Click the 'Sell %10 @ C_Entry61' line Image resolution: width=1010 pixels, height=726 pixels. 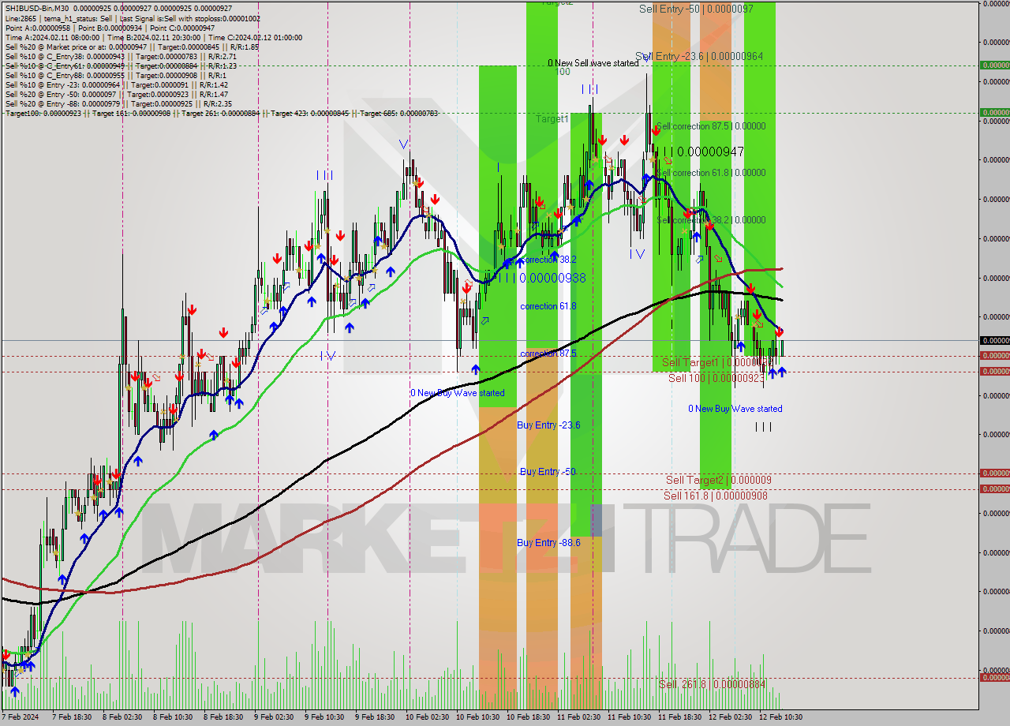pos(121,65)
